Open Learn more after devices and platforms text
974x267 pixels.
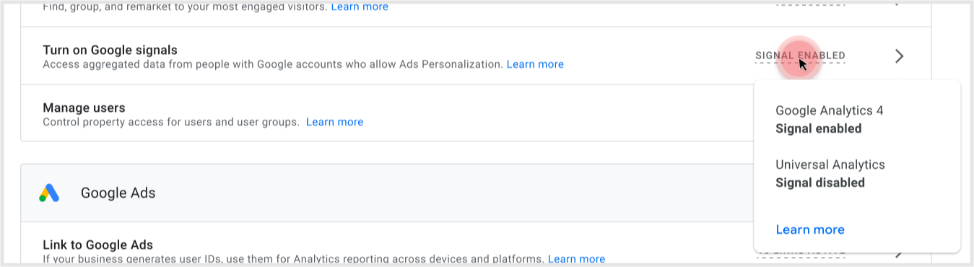click(x=576, y=258)
